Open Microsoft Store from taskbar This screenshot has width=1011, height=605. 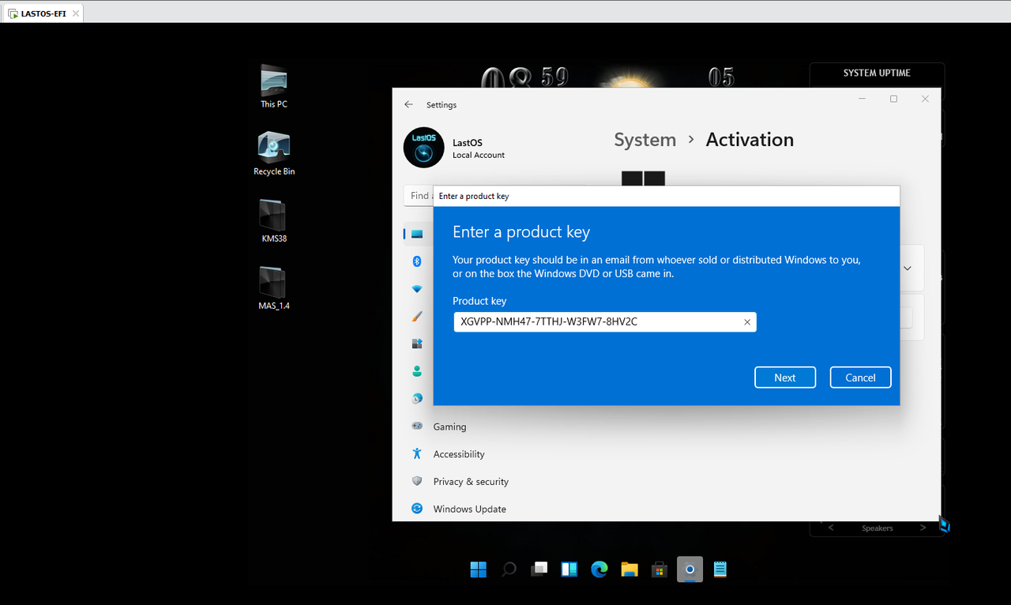(x=660, y=569)
